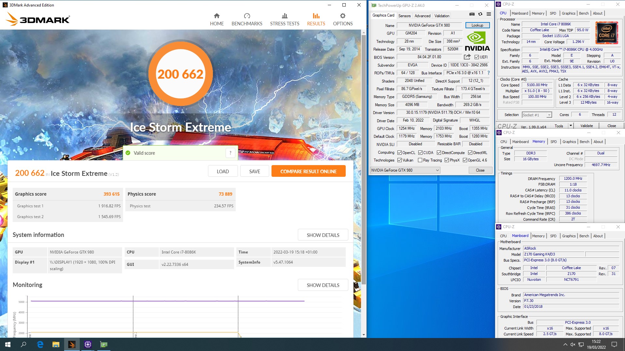This screenshot has width=625, height=351.
Task: Click the GPU-Z Lookup button
Action: coord(477,25)
